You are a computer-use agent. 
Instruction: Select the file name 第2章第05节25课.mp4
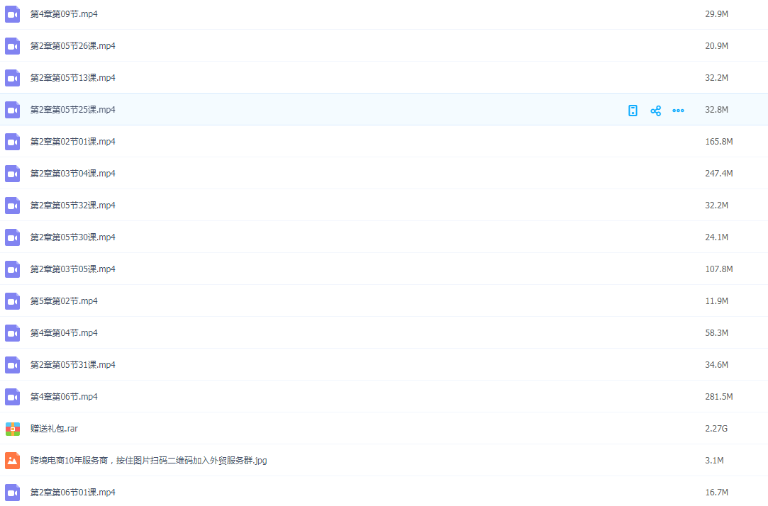tap(72, 110)
